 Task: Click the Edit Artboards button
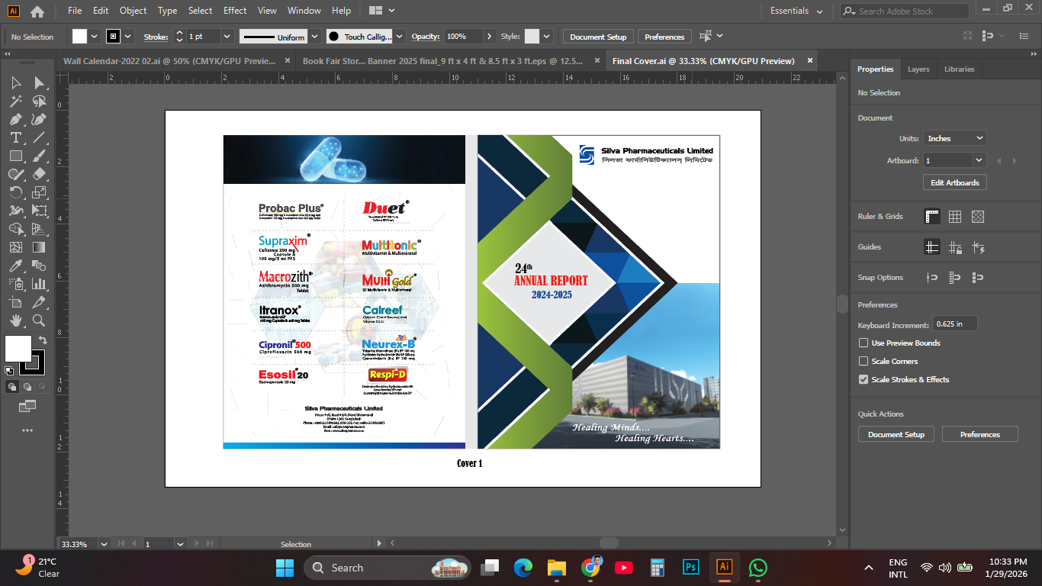point(954,182)
